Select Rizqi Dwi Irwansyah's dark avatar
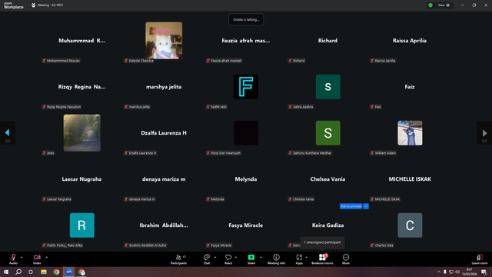 (246, 133)
